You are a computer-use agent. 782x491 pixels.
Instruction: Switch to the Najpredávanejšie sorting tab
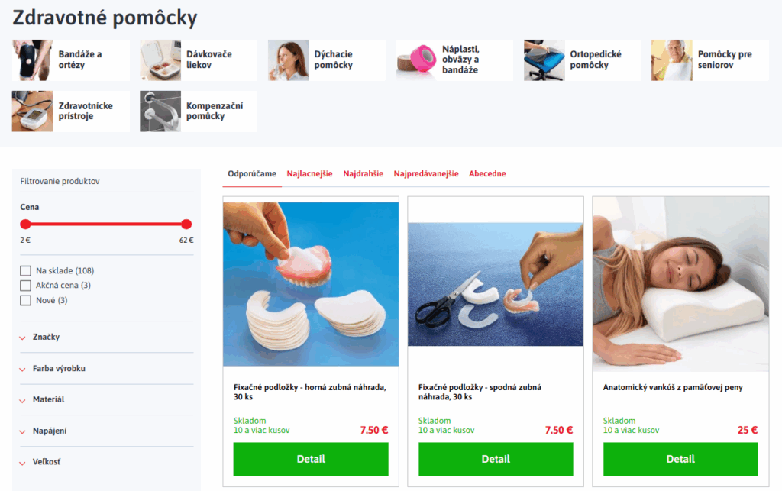point(426,173)
